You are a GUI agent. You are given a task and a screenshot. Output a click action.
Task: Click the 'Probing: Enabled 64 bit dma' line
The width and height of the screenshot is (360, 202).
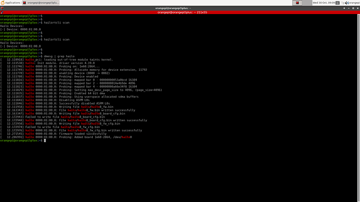(52, 93)
